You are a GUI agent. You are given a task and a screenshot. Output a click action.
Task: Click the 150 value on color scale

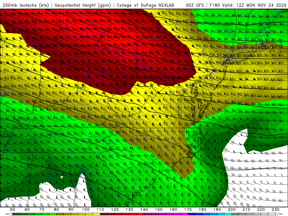point(159,210)
